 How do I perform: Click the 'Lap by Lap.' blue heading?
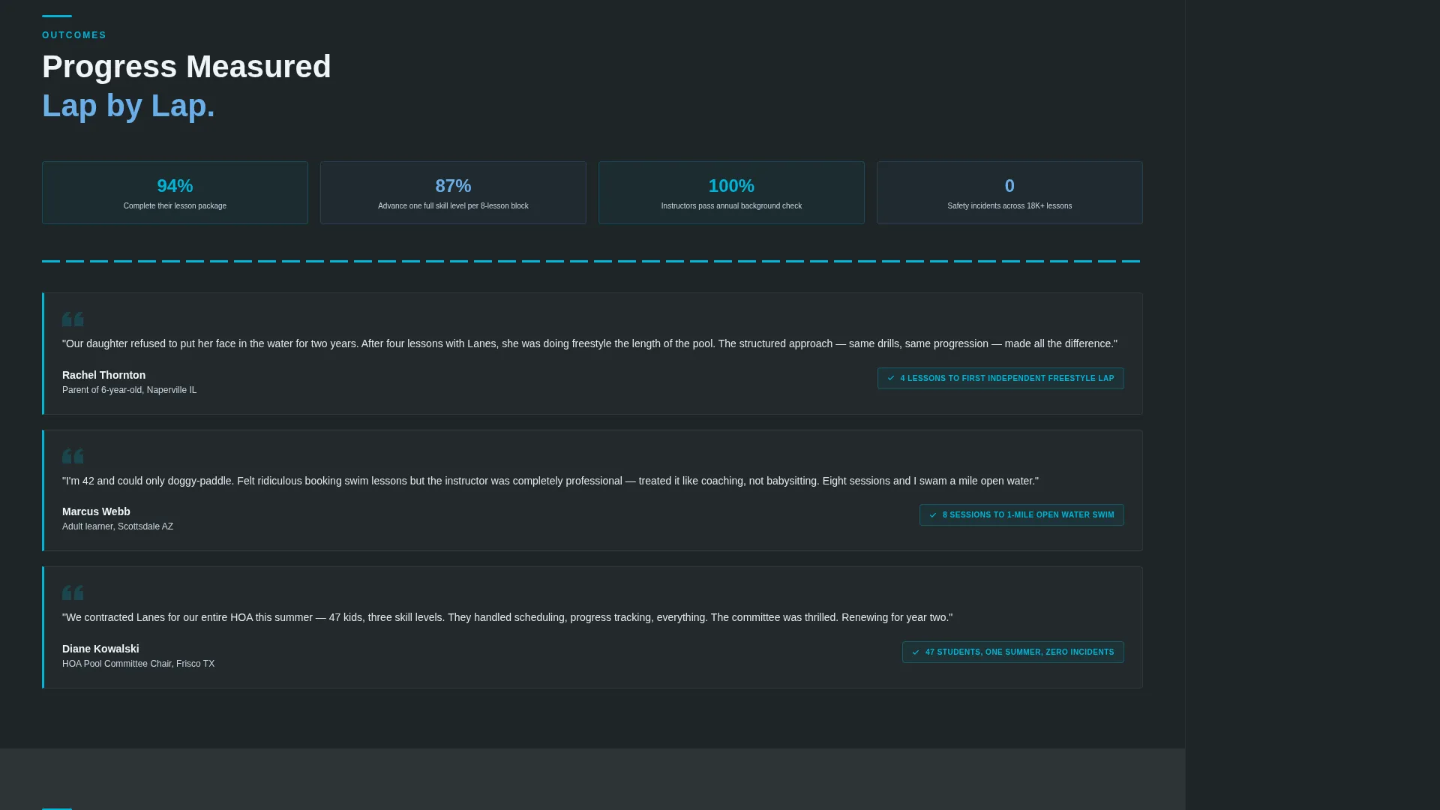(128, 106)
